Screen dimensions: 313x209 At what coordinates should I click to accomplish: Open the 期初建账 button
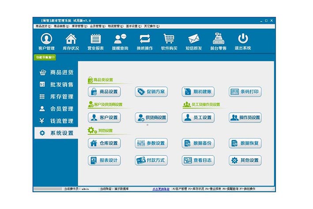click(x=198, y=92)
